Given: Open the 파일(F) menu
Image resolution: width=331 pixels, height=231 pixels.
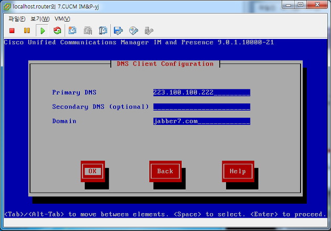Looking at the screenshot, I should coord(17,19).
